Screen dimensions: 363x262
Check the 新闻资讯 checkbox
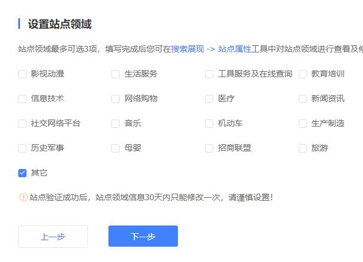pyautogui.click(x=303, y=99)
